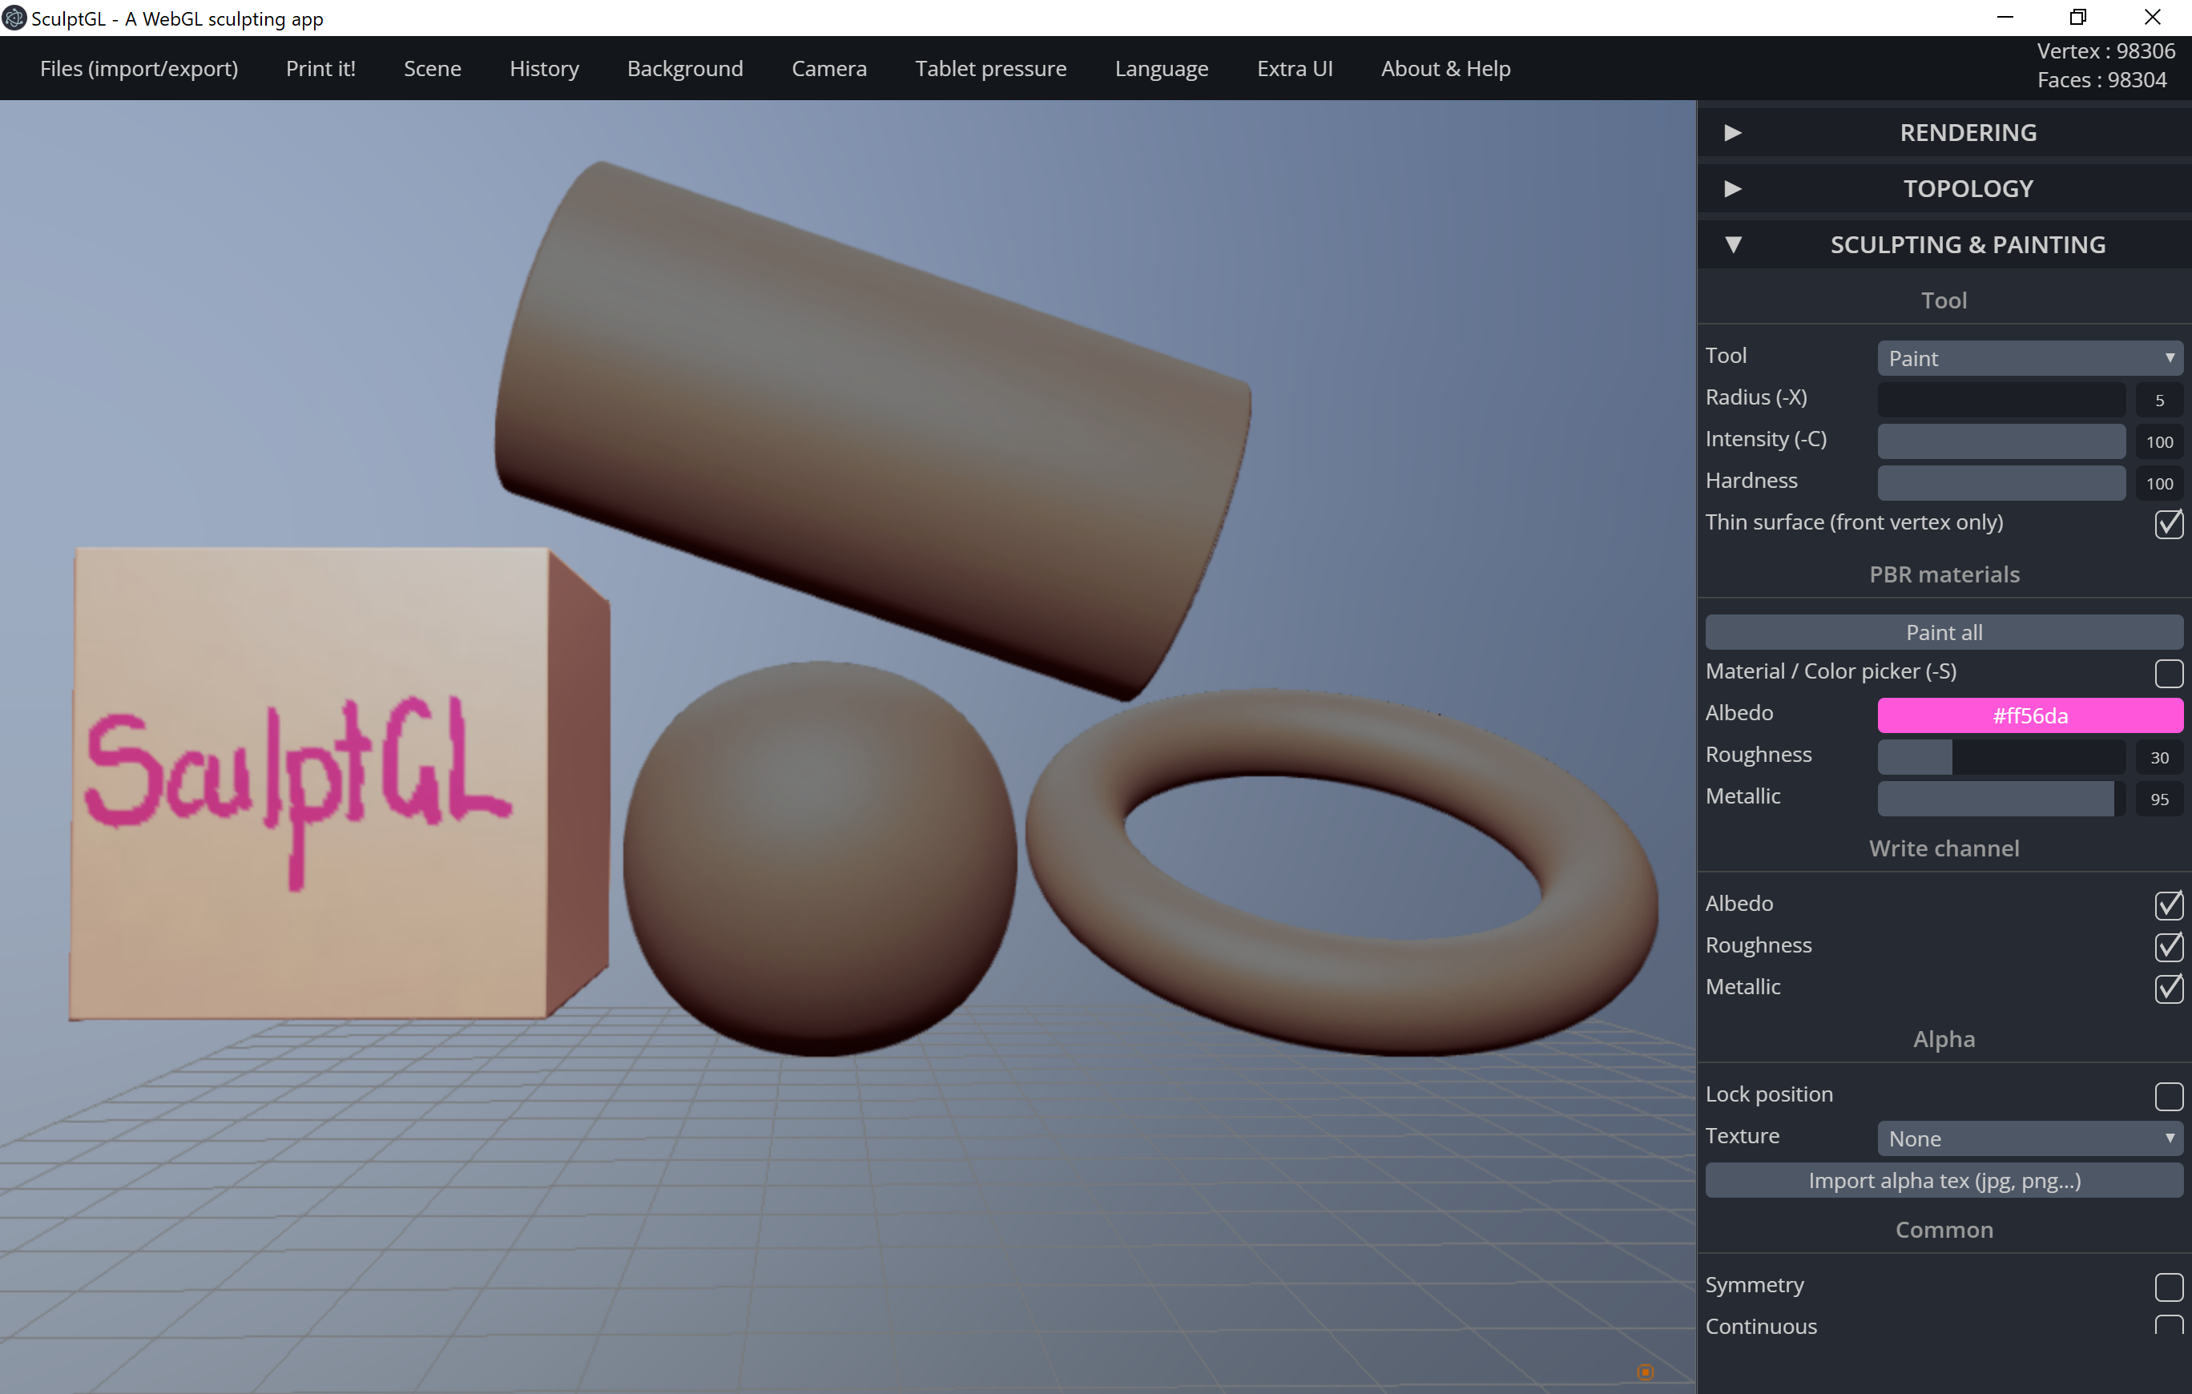Open the Files (import/export) menu
The height and width of the screenshot is (1394, 2192).
[139, 68]
